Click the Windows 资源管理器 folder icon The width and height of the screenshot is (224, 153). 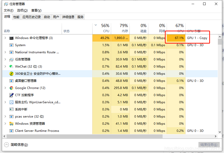click(x=11, y=124)
